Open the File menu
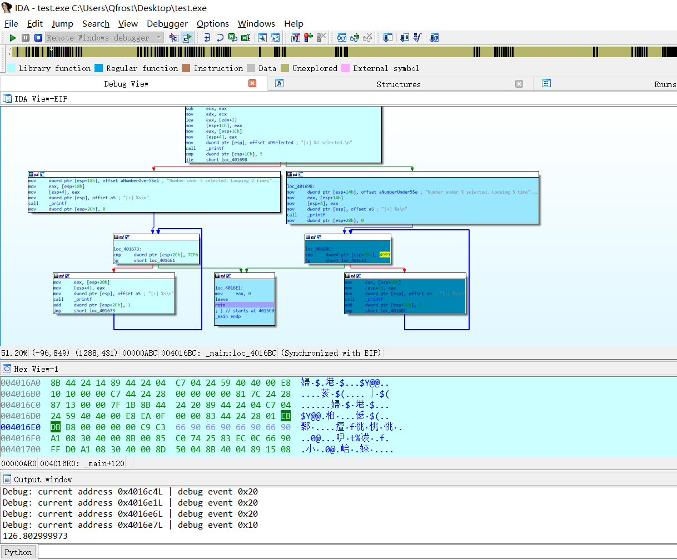The image size is (677, 560). pos(11,23)
